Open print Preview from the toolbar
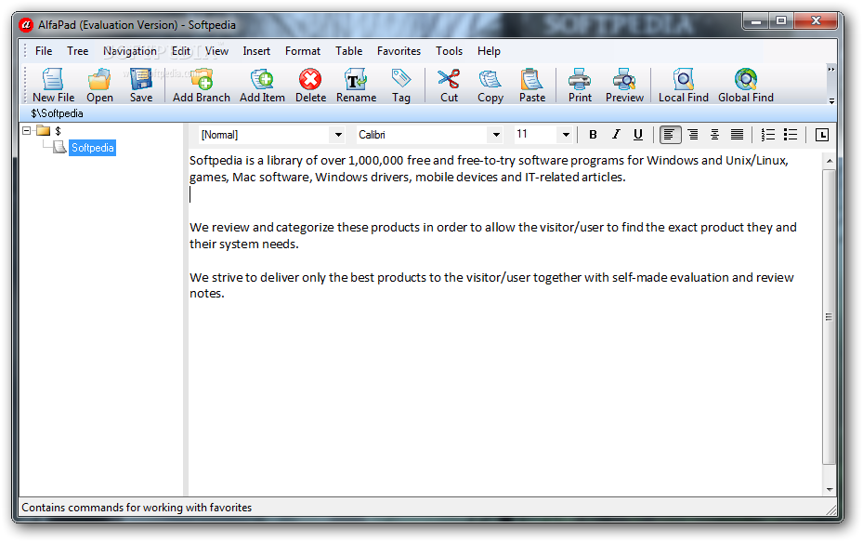The width and height of the screenshot is (863, 542). point(624,86)
